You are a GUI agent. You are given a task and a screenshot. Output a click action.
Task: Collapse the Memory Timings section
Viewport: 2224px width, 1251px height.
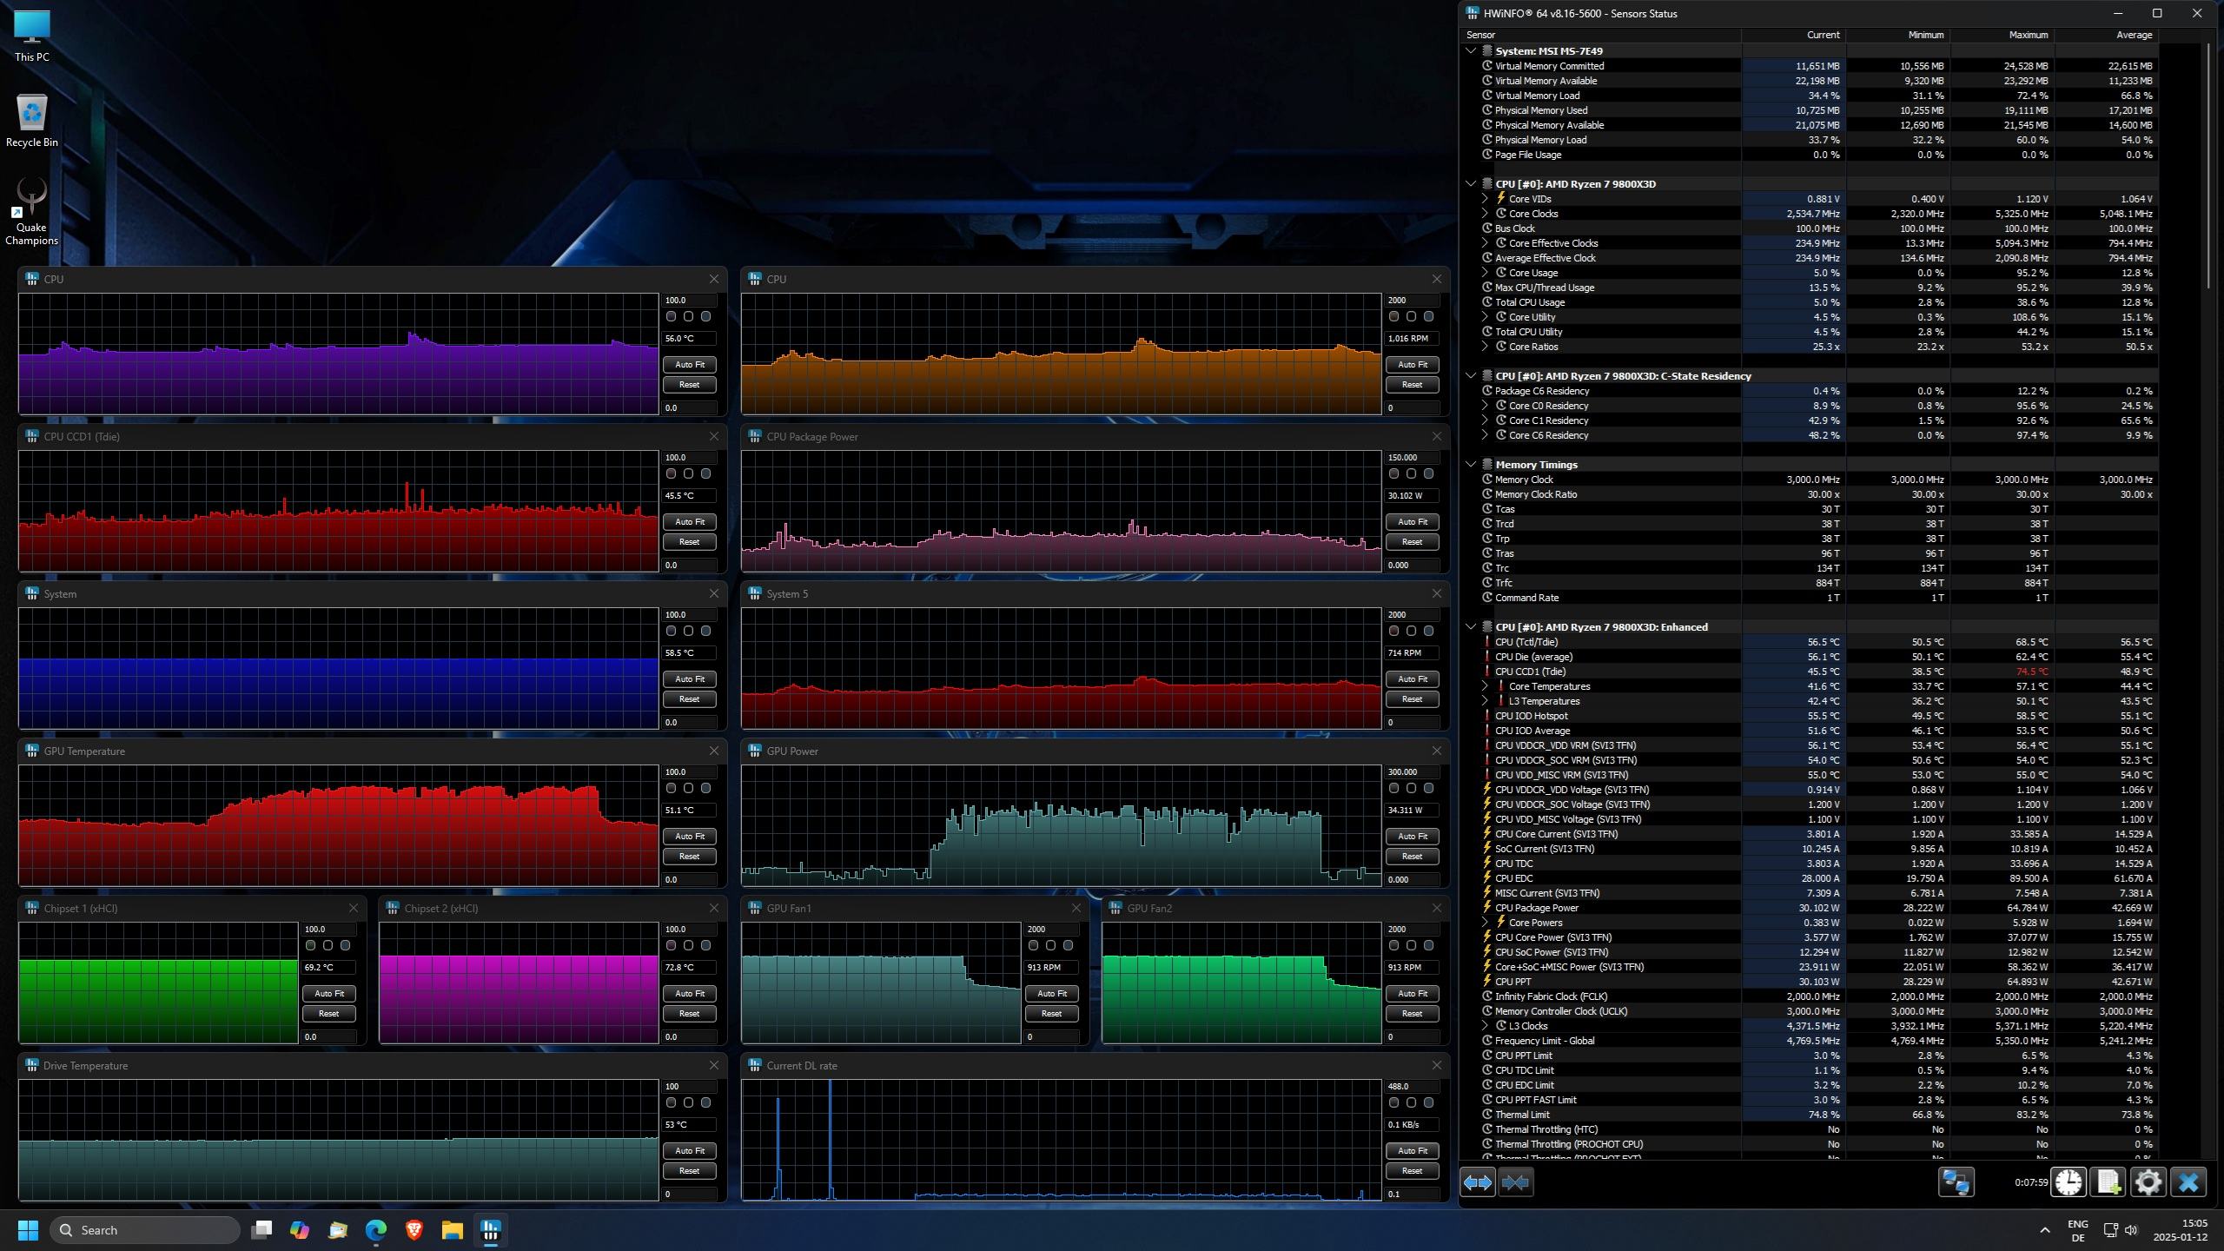coord(1471,464)
